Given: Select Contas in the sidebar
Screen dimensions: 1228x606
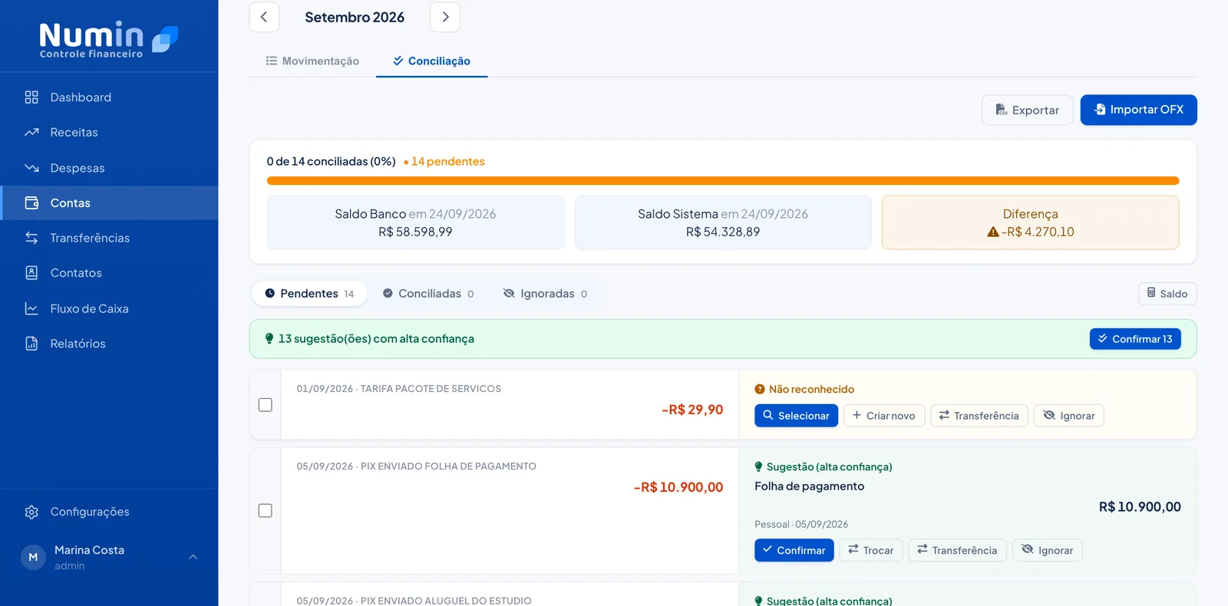Looking at the screenshot, I should [x=109, y=203].
